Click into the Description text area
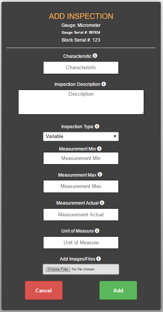Screen dimensions: 163x312 81,102
